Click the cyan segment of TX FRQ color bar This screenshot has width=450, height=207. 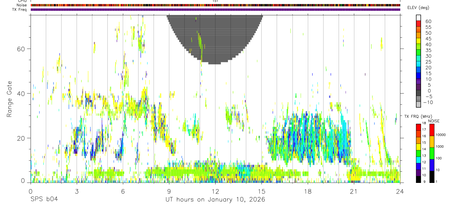[418, 160]
